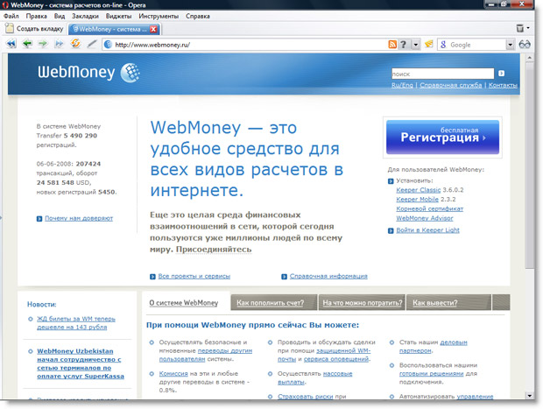Open the готовыми решениями link
543x409 pixels.
click(431, 374)
